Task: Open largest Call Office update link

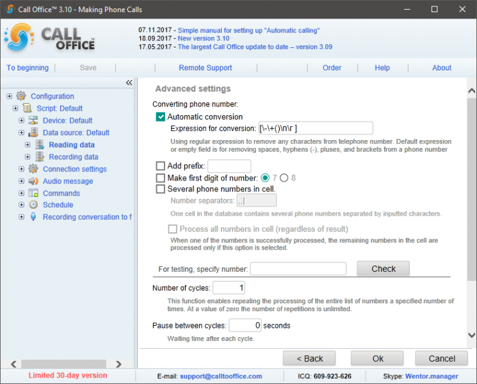Action: point(255,47)
